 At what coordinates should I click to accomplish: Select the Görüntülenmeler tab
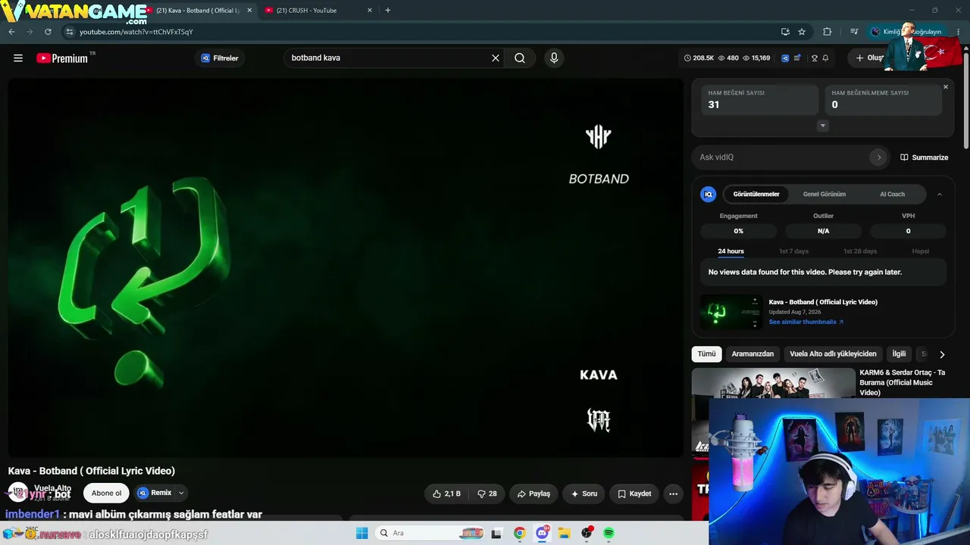click(756, 195)
